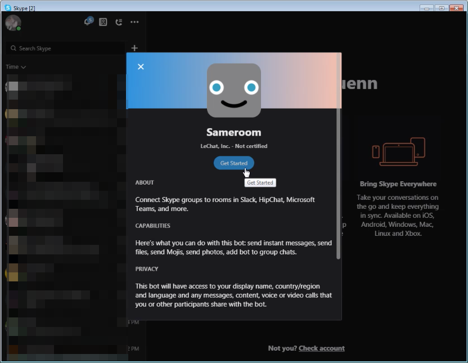Click the Skype logo in title bar
This screenshot has height=363, width=468.
coord(8,8)
